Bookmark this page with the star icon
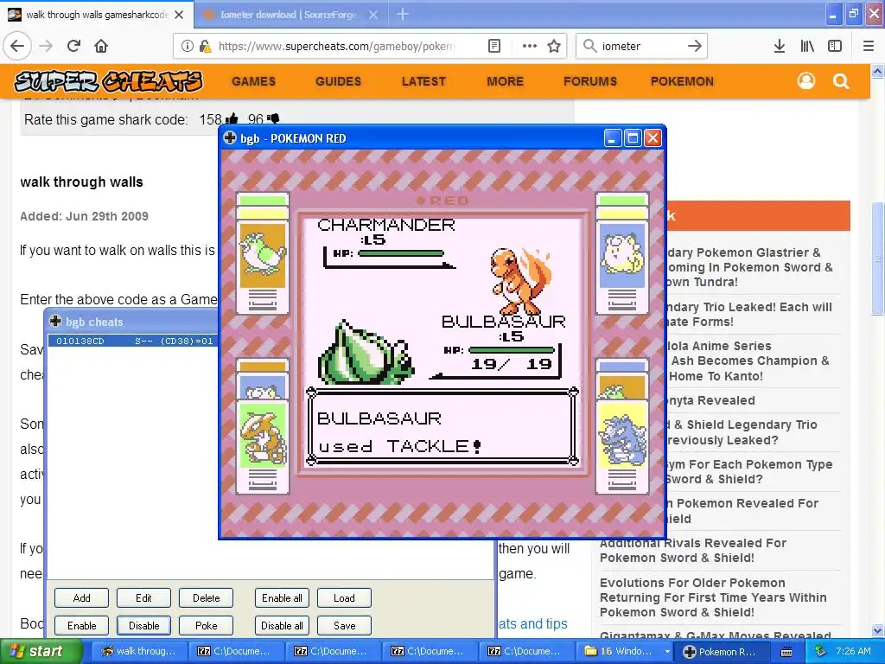885x664 pixels. (x=554, y=46)
